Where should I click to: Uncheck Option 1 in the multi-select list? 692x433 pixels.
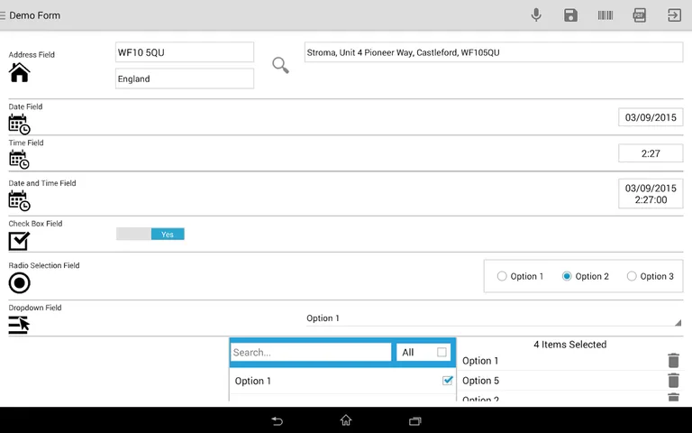click(448, 381)
